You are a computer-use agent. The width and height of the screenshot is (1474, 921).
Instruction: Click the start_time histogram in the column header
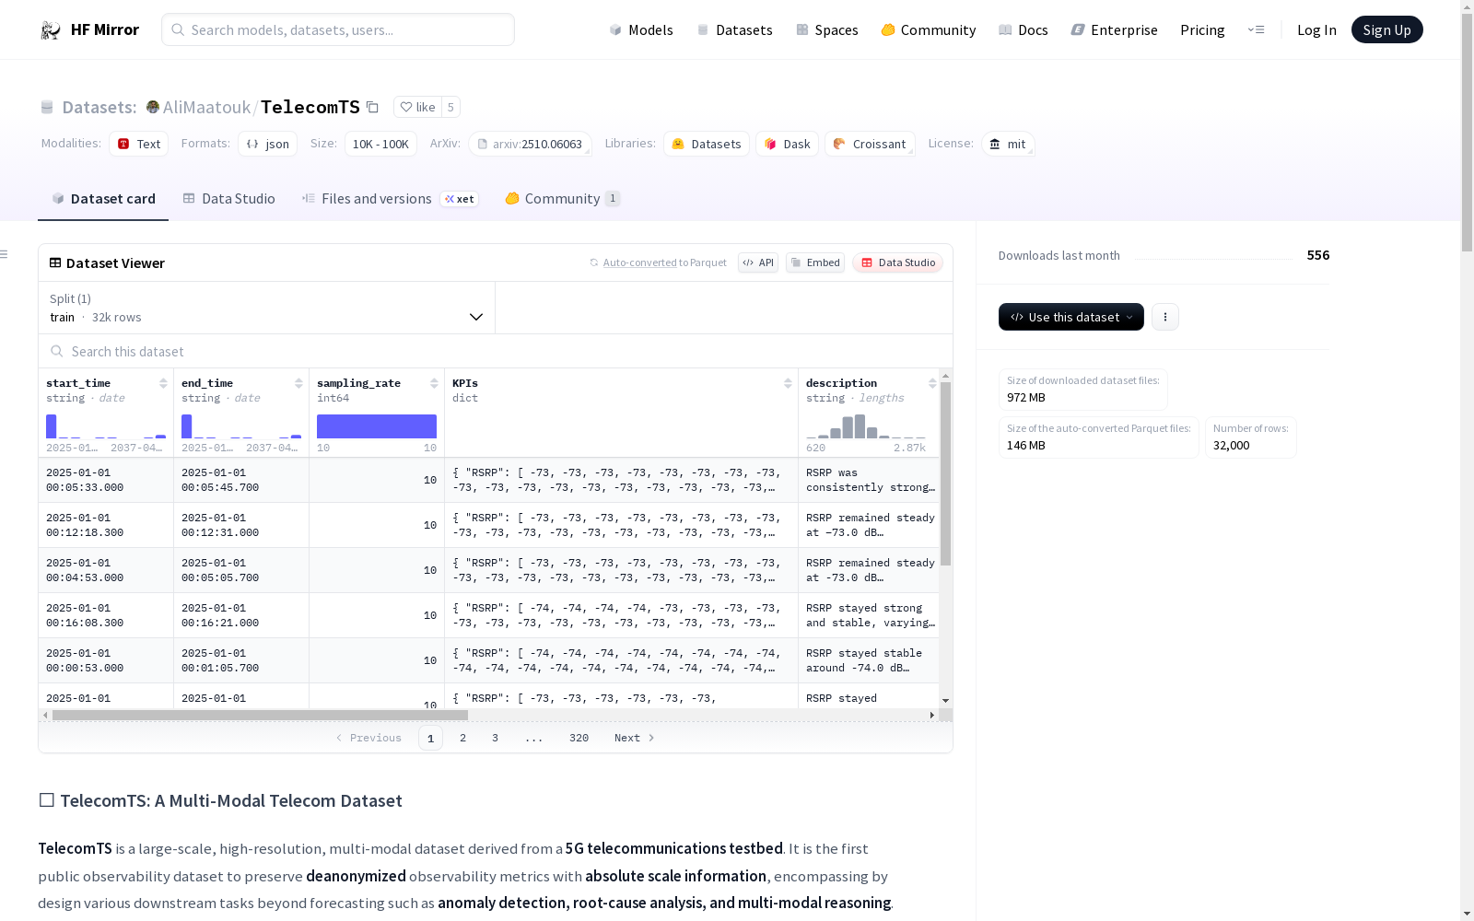[106, 426]
